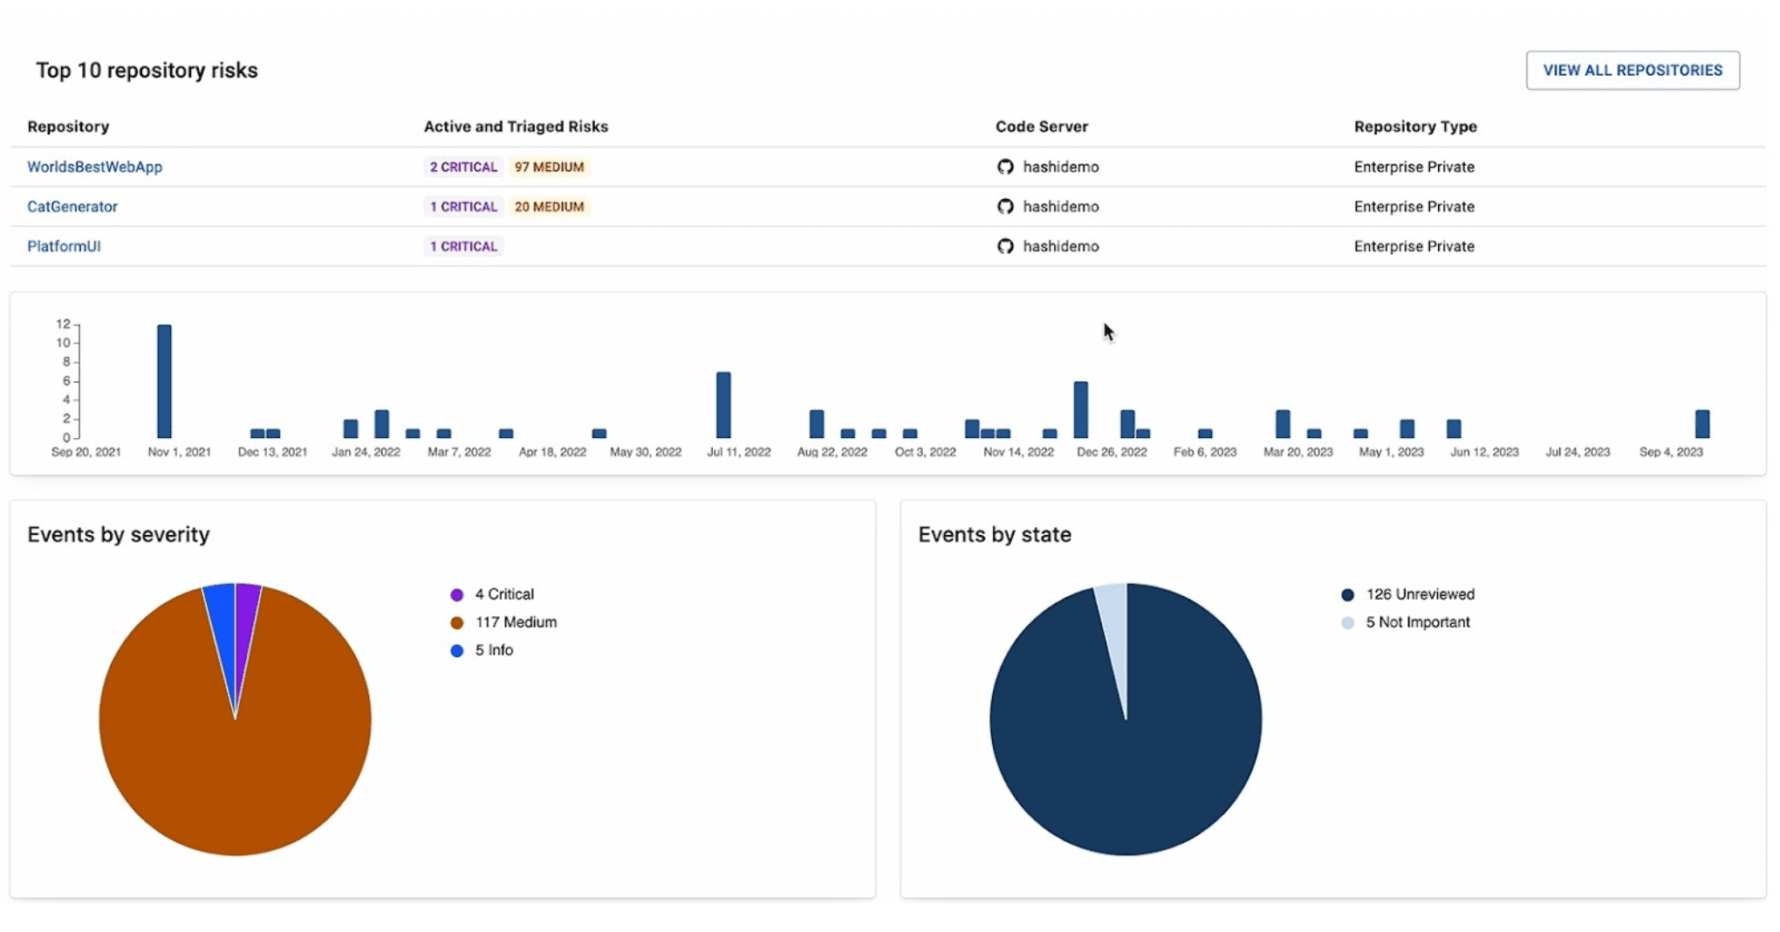Click the Medium legend dot
Image resolution: width=1780 pixels, height=932 pixels.
(x=455, y=622)
